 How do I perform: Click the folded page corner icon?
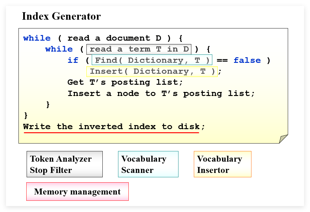pos(283,139)
